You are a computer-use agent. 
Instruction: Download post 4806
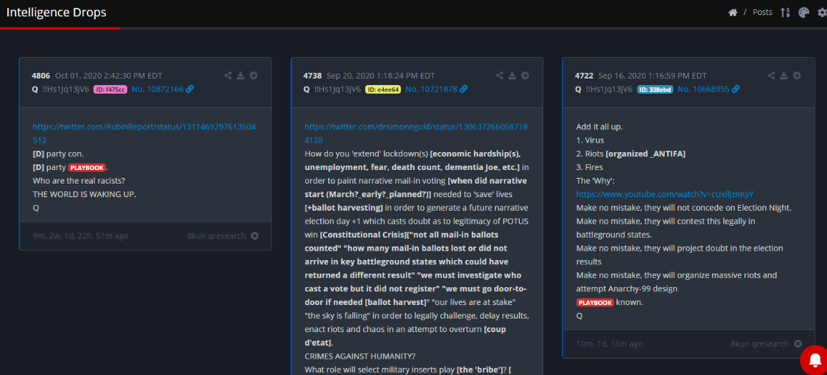240,76
